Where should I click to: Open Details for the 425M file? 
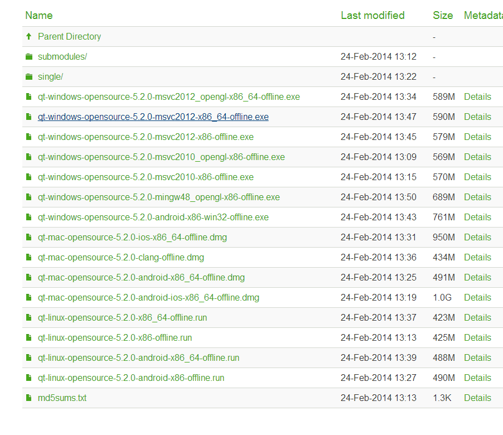(x=477, y=338)
